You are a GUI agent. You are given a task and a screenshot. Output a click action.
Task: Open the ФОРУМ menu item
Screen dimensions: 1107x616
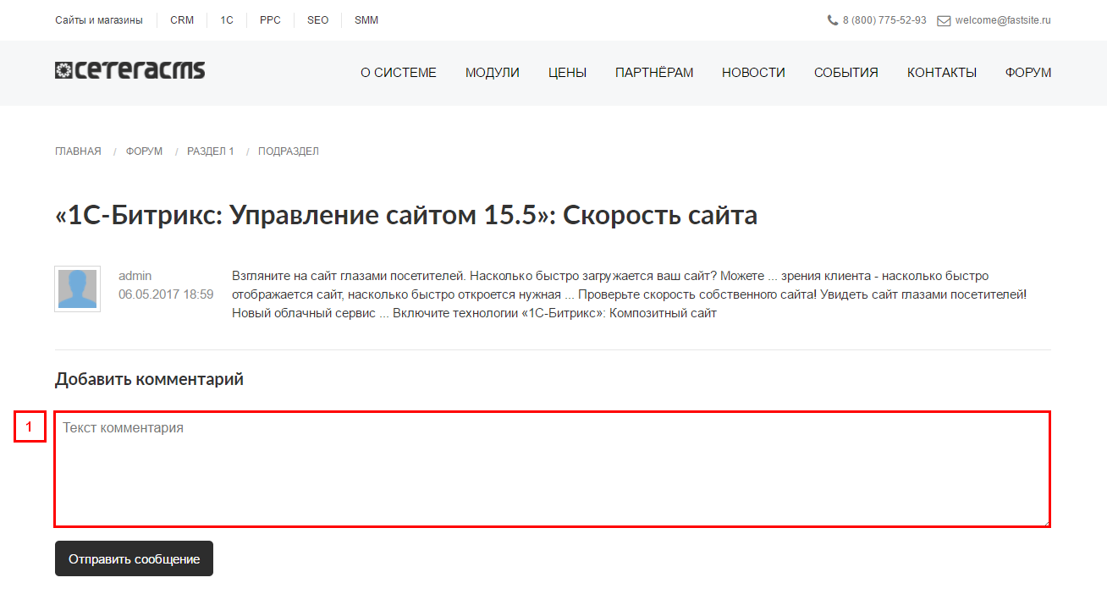1028,73
